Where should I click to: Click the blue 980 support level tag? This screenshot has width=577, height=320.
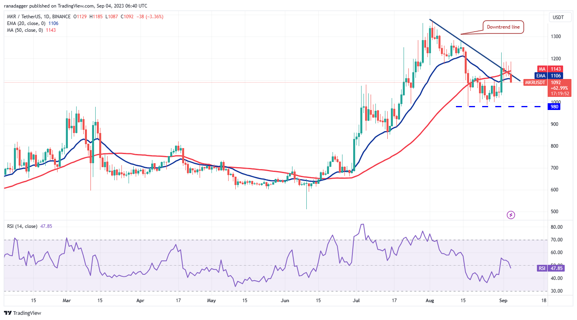tap(554, 106)
